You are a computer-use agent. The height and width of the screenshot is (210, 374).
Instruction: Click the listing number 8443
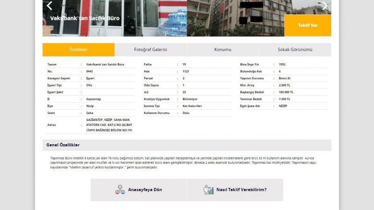90,71
